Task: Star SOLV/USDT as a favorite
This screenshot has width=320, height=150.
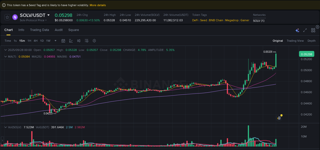Action: click(x=7, y=17)
